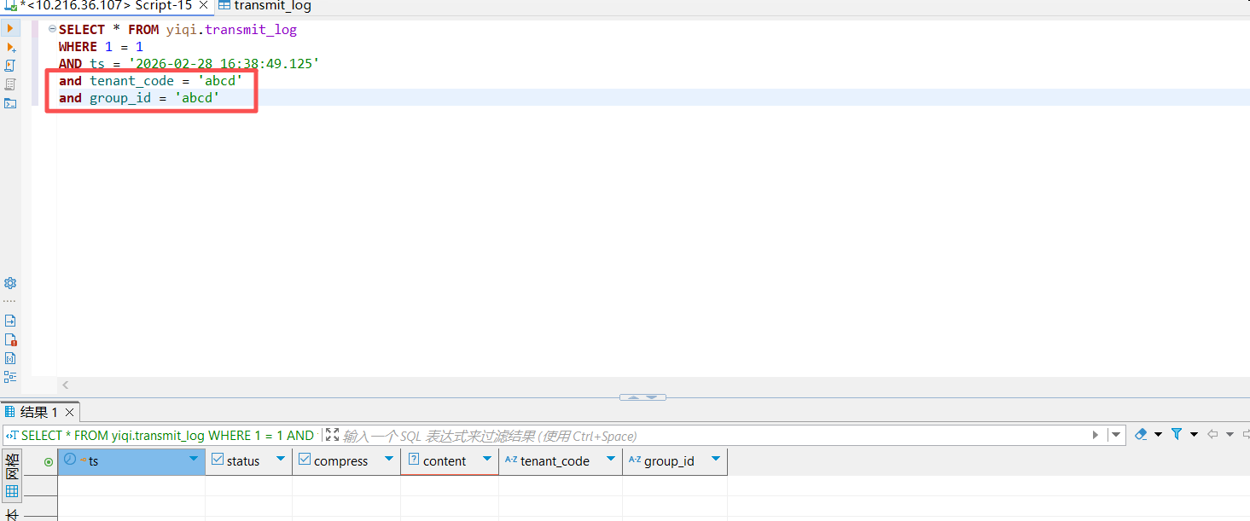The width and height of the screenshot is (1250, 521).
Task: Select the 结果 1 results tab
Action: (x=38, y=413)
